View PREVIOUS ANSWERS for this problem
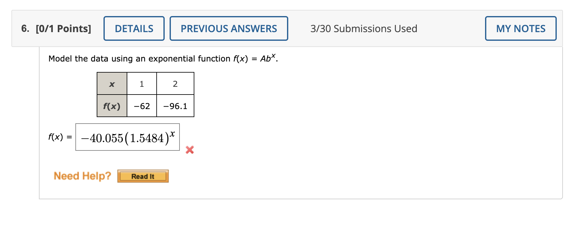The image size is (566, 228). [229, 28]
